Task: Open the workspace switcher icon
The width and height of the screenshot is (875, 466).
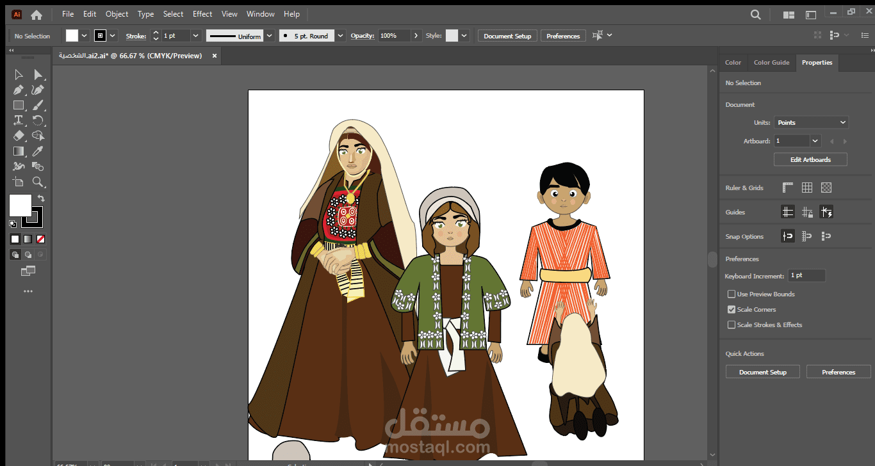Action: [811, 15]
